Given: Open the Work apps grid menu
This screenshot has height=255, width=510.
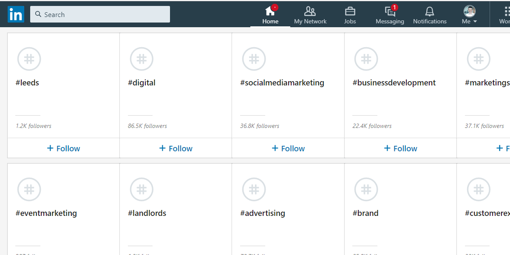Looking at the screenshot, I should (x=504, y=14).
